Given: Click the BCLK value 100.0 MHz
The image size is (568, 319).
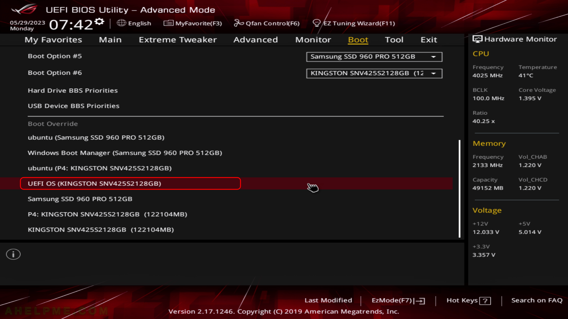Looking at the screenshot, I should [x=488, y=98].
